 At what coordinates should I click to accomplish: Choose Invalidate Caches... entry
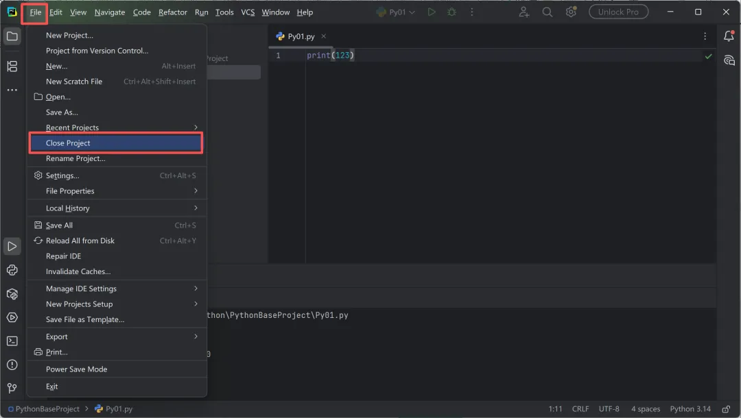(x=117, y=271)
